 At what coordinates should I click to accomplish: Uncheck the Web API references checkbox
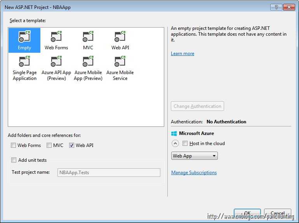[71, 145]
